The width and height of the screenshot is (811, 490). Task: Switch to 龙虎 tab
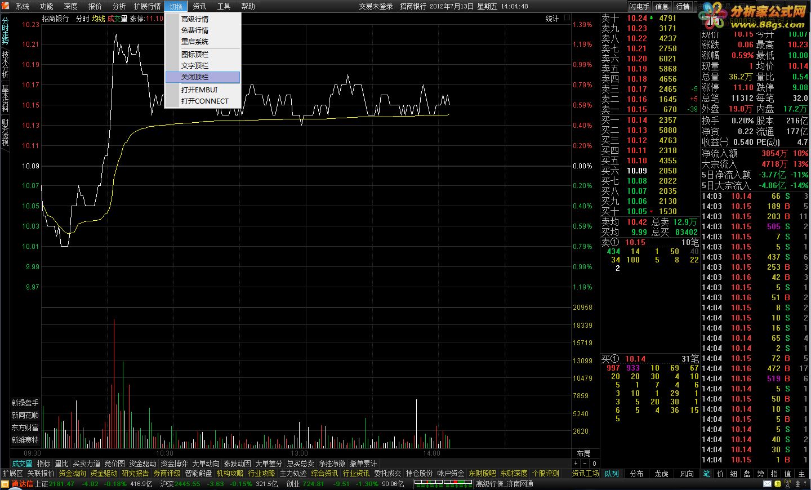(x=661, y=474)
